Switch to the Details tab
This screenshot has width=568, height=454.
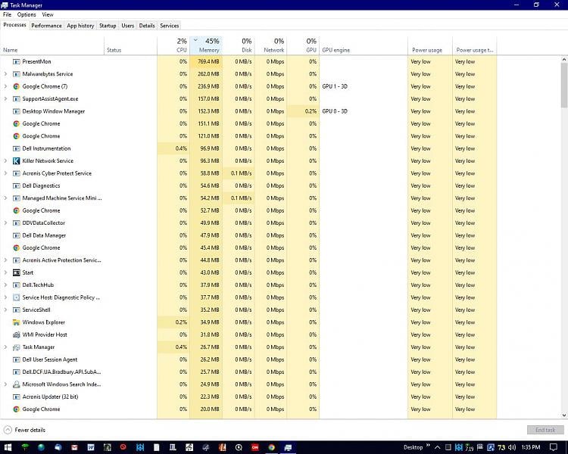pyautogui.click(x=147, y=26)
